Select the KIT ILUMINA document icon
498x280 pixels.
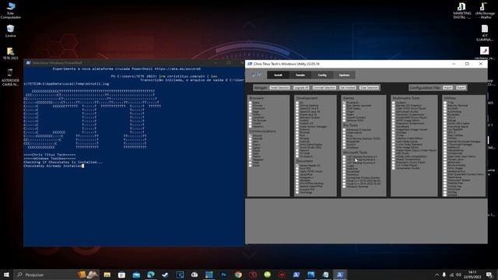(x=485, y=33)
